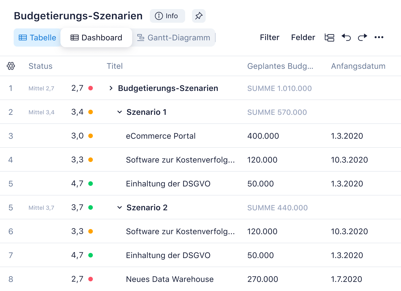Screen dimensions: 401x291
Task: Click the Mittel 3,7 status label
Action: pyautogui.click(x=41, y=208)
